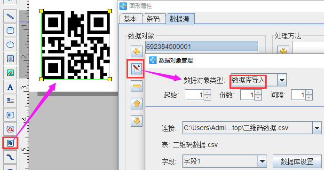Select the bottom-right yellow resize handle
324x170 pixels.
click(x=110, y=79)
